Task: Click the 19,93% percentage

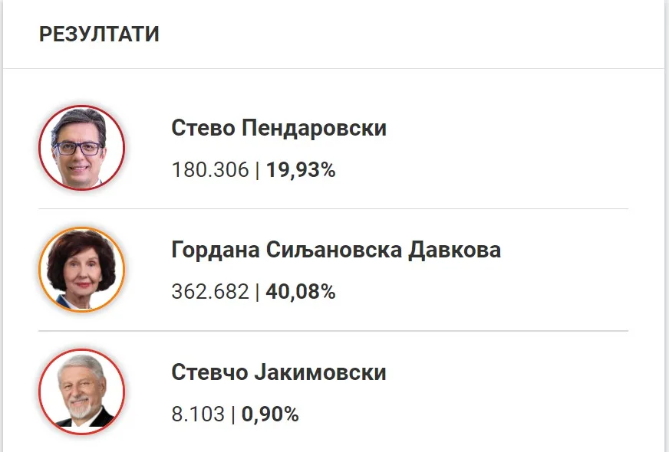Action: point(301,169)
